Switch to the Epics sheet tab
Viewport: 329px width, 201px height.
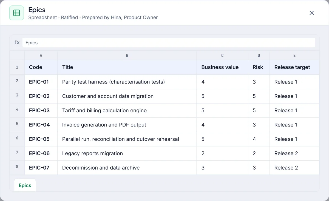(x=25, y=185)
